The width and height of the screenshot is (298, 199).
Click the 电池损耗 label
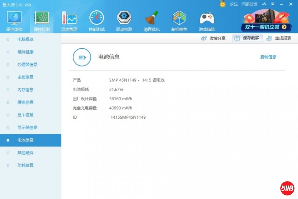point(81,89)
